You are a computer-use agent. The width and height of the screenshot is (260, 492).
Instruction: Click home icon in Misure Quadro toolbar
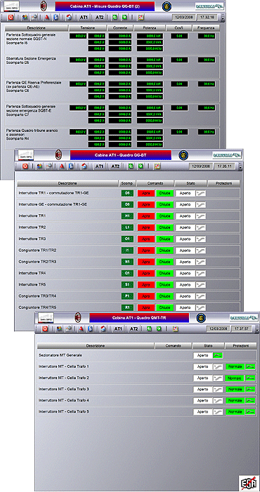[x=69, y=18]
